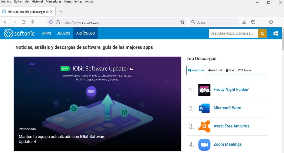
Task: Click the IObit Software Updater 4 banner
Action: point(97,104)
